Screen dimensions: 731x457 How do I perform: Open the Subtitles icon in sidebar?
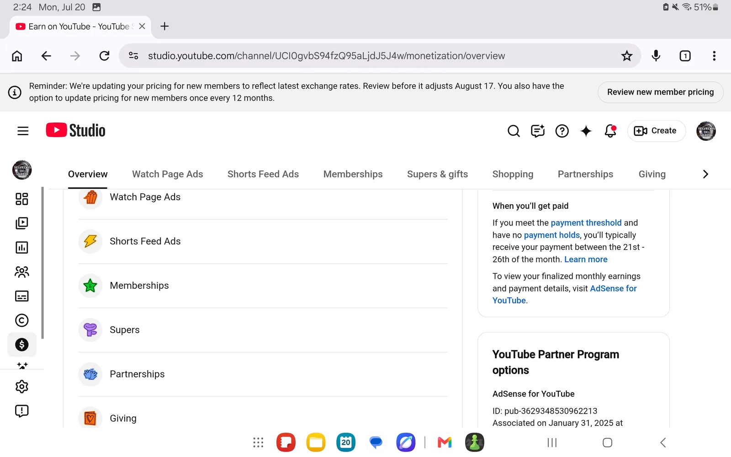click(21, 296)
